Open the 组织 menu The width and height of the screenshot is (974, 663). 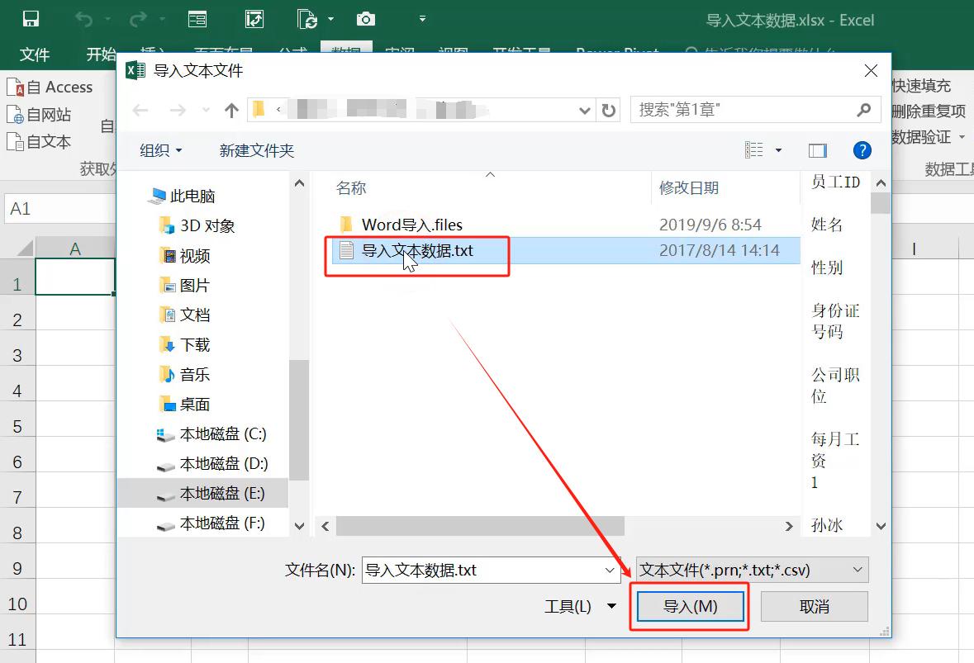161,150
